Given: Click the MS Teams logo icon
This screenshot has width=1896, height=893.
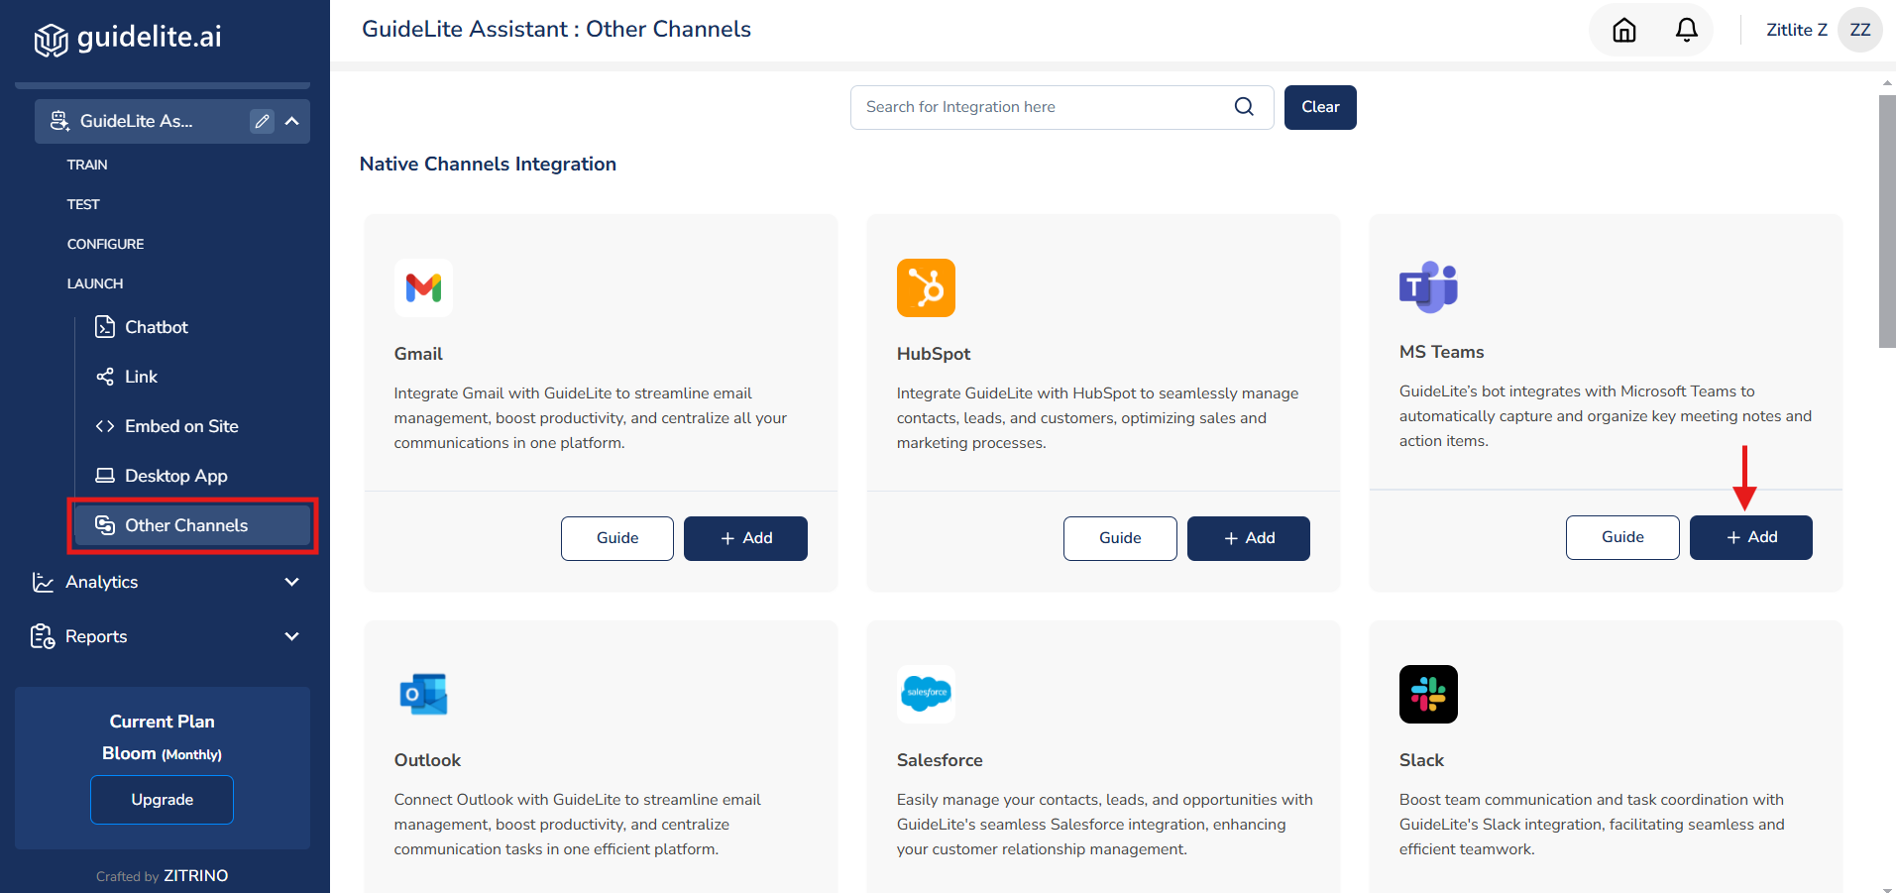Looking at the screenshot, I should [x=1428, y=287].
